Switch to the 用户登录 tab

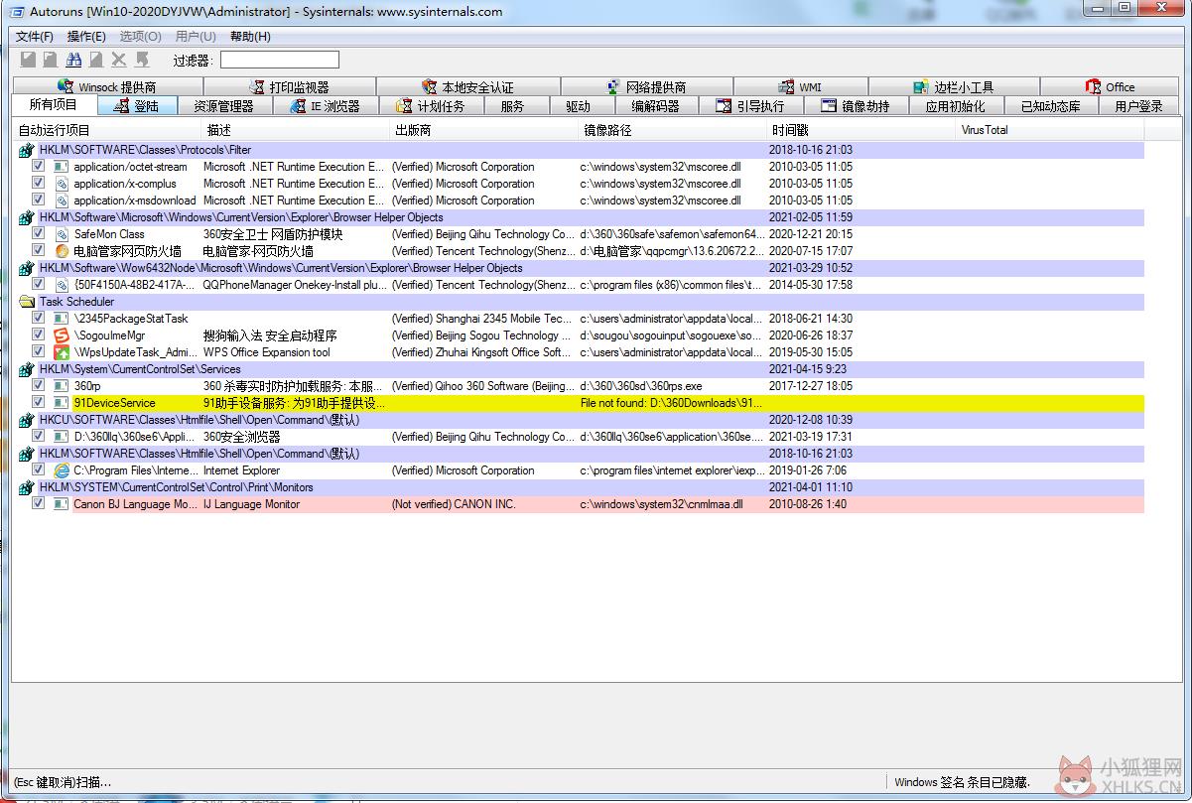pos(1138,106)
